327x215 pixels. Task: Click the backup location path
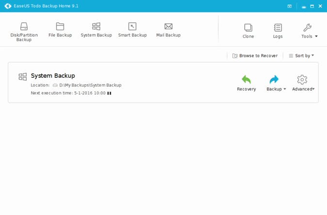point(90,85)
